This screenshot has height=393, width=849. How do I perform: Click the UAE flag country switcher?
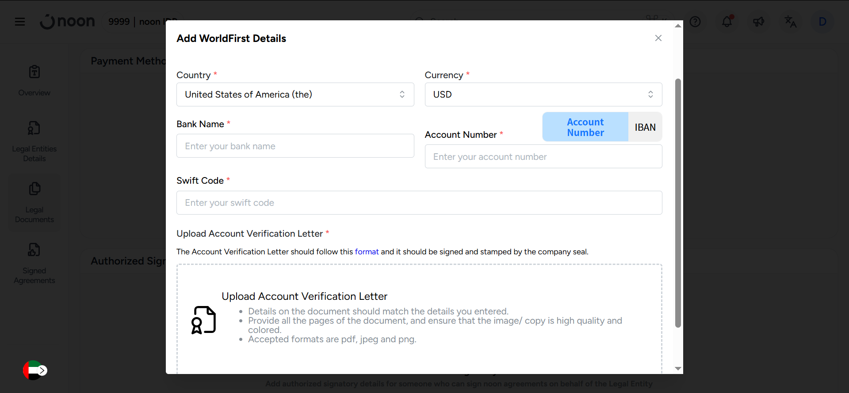[34, 370]
